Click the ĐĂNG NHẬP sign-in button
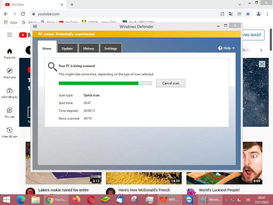Viewport: 273px width, 205px height. (x=254, y=35)
